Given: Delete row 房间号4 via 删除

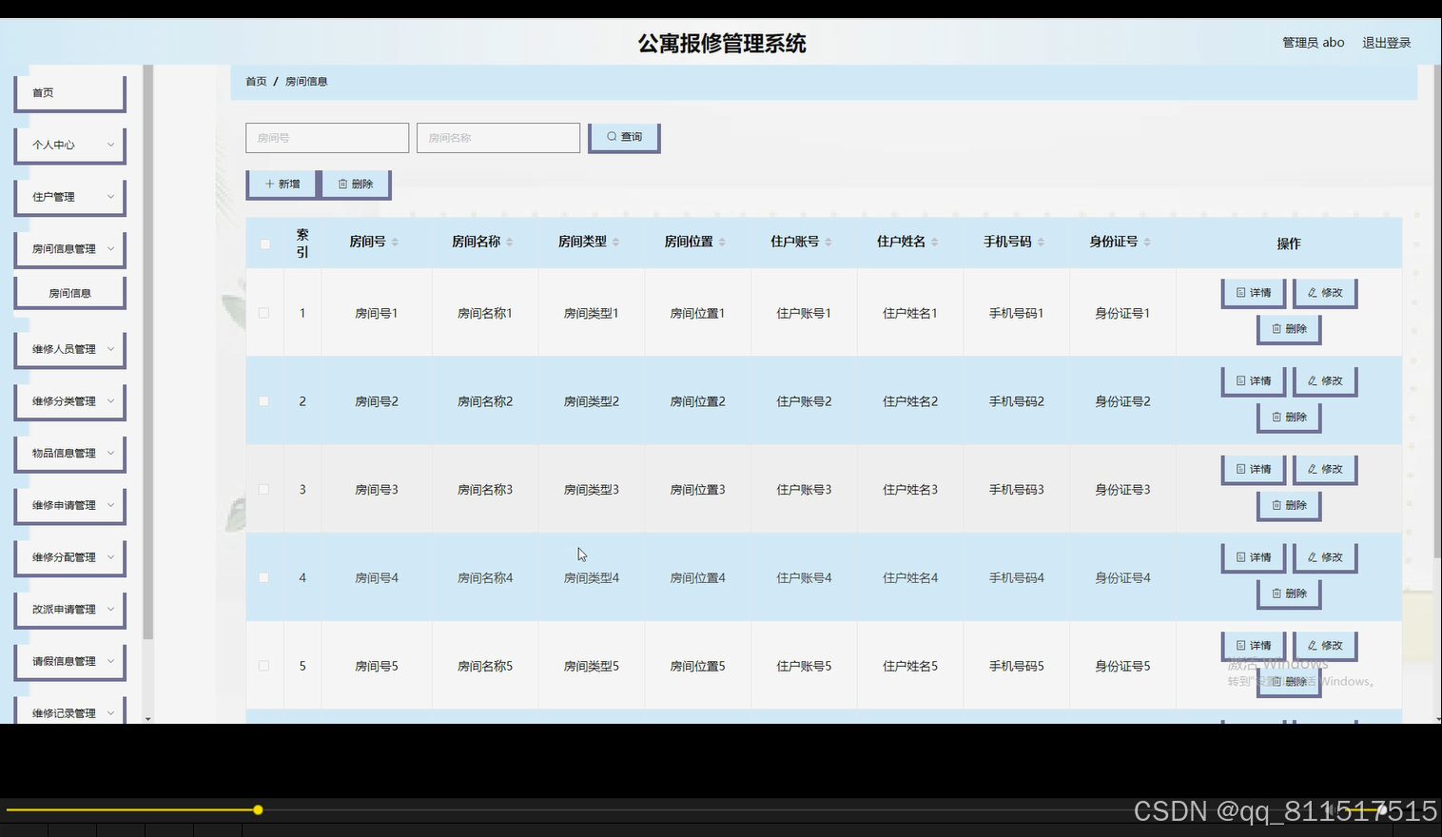Looking at the screenshot, I should coord(1289,594).
